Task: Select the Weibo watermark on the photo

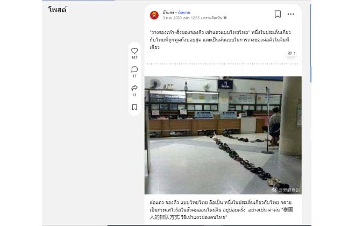Action: tap(286, 190)
